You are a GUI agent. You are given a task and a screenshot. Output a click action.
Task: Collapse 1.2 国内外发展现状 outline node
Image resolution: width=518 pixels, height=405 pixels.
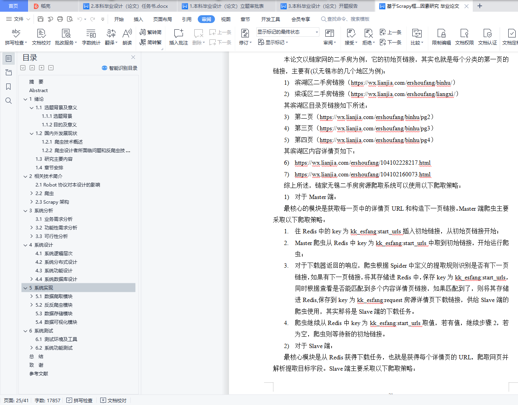pyautogui.click(x=32, y=133)
